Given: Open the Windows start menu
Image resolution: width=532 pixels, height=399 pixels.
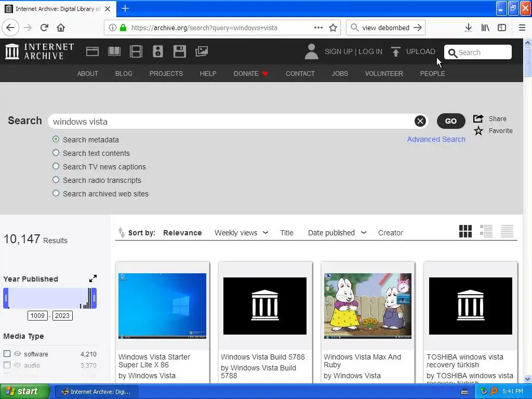Looking at the screenshot, I should tap(25, 392).
